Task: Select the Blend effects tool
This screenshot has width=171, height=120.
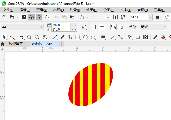Action: click(130, 37)
